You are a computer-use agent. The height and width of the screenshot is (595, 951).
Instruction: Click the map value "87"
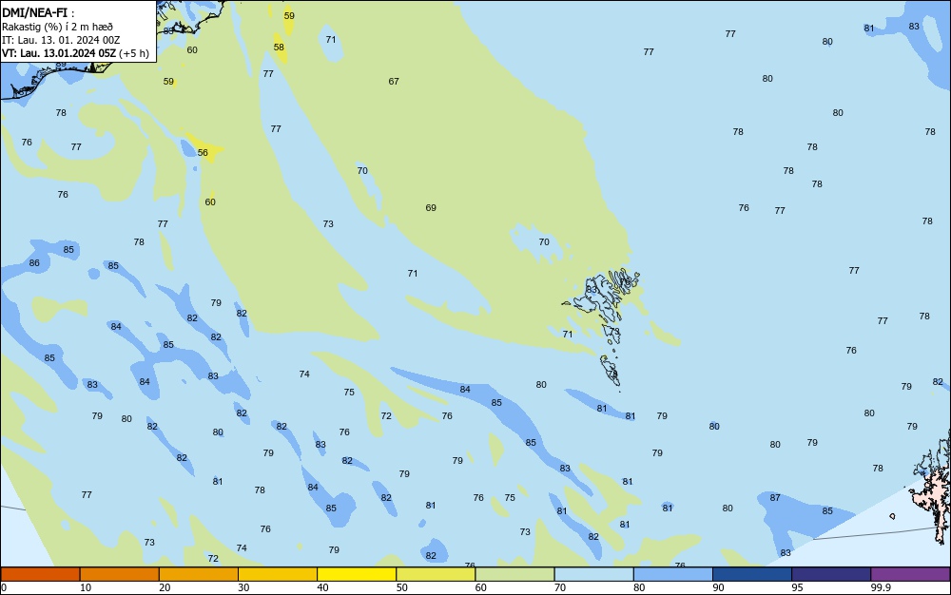coord(775,497)
